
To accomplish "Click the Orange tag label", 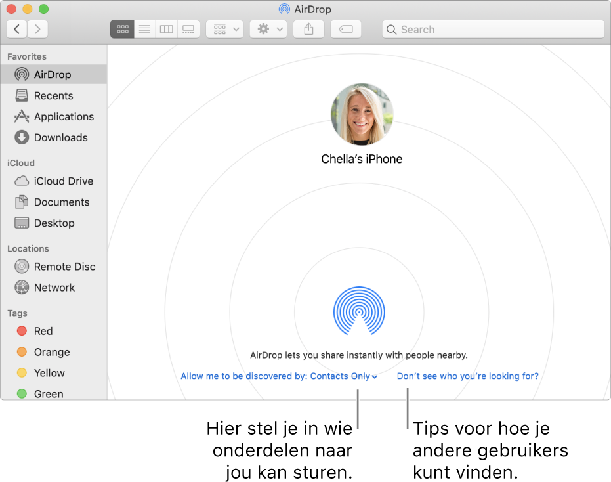I will coord(52,352).
